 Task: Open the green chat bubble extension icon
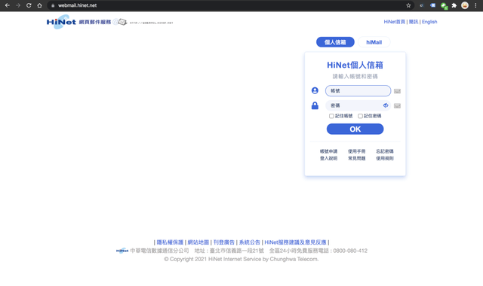coord(444,5)
